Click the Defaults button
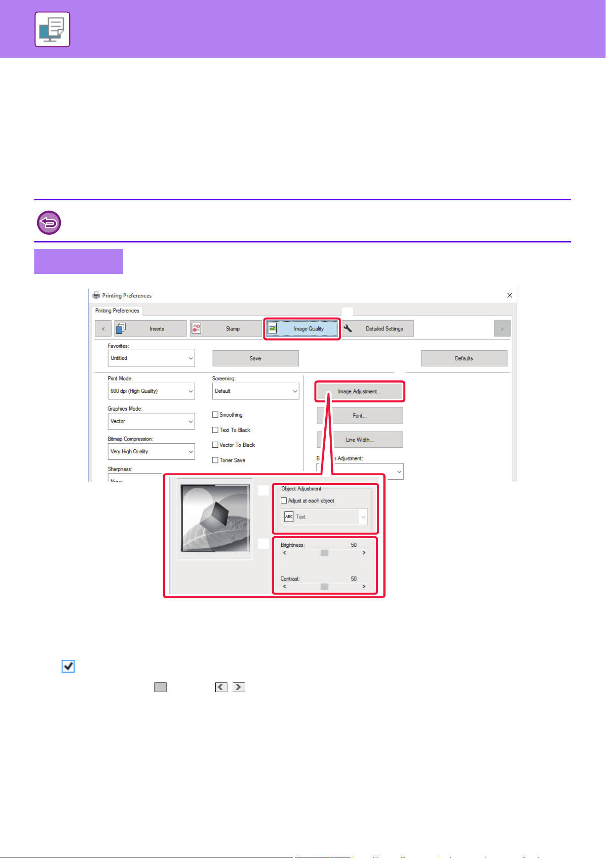606x858 pixels. click(x=464, y=358)
